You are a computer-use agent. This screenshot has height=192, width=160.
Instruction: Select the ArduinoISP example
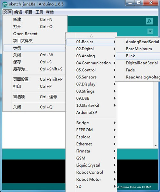tap(91, 112)
